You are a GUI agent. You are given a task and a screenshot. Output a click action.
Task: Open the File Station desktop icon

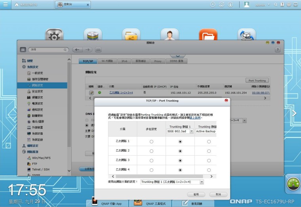(x=208, y=37)
